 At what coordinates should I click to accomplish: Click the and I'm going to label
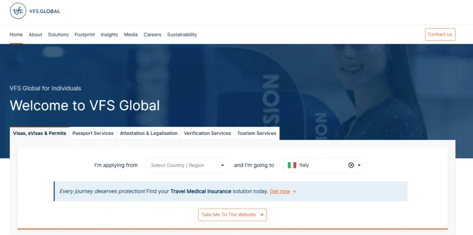tap(254, 165)
